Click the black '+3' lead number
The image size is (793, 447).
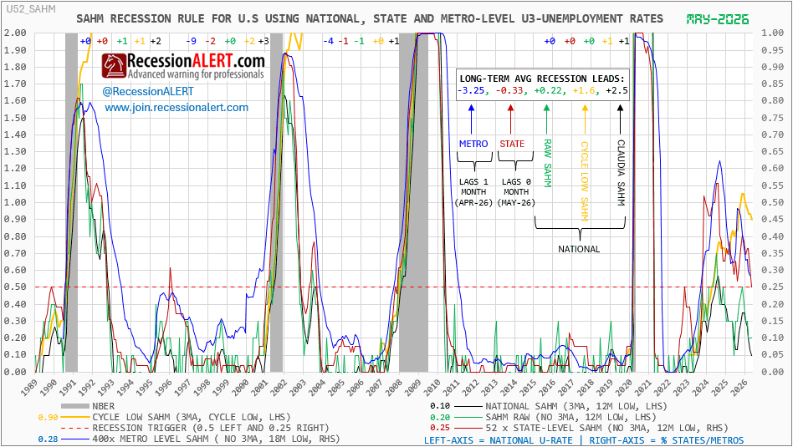click(x=263, y=42)
